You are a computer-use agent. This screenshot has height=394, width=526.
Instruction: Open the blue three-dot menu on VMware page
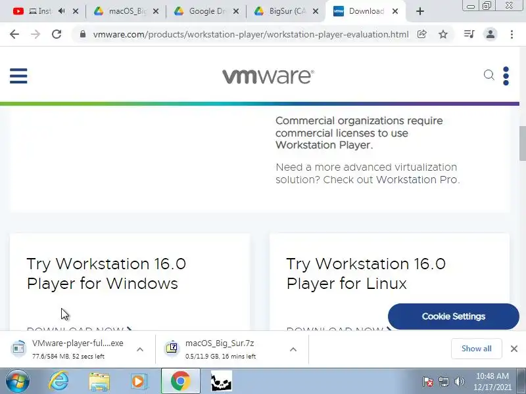[506, 76]
